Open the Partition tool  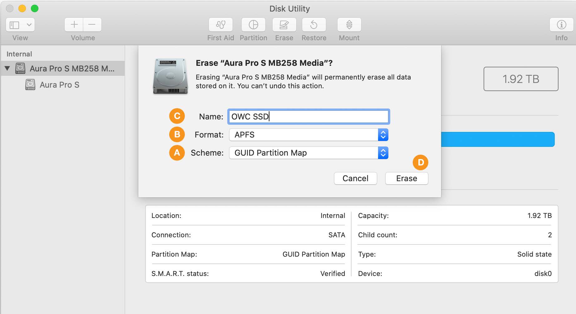point(253,25)
